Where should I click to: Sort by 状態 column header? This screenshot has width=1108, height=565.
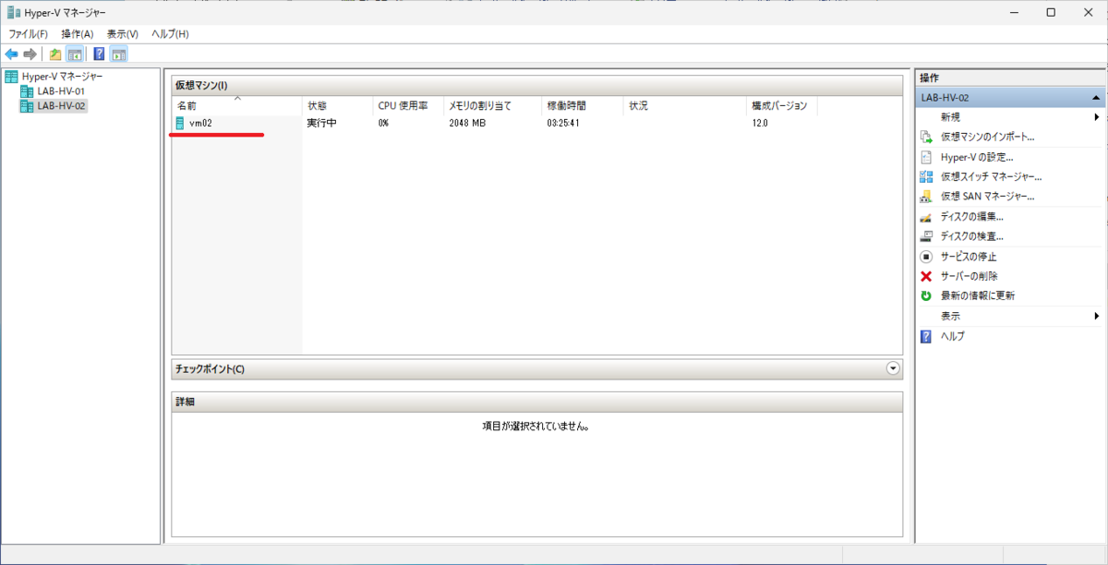tap(338, 105)
